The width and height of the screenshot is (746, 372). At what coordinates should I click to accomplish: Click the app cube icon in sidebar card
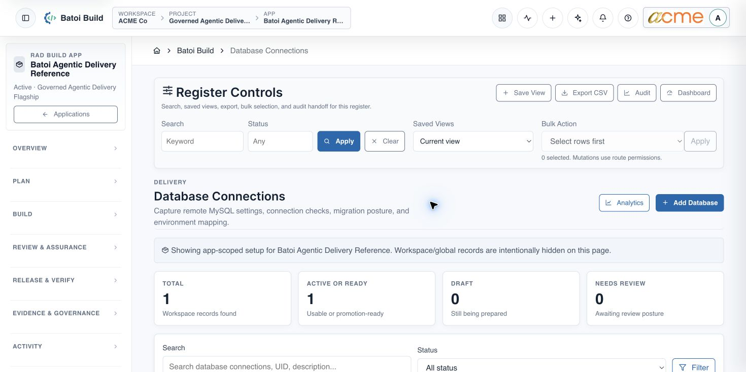[x=19, y=64]
